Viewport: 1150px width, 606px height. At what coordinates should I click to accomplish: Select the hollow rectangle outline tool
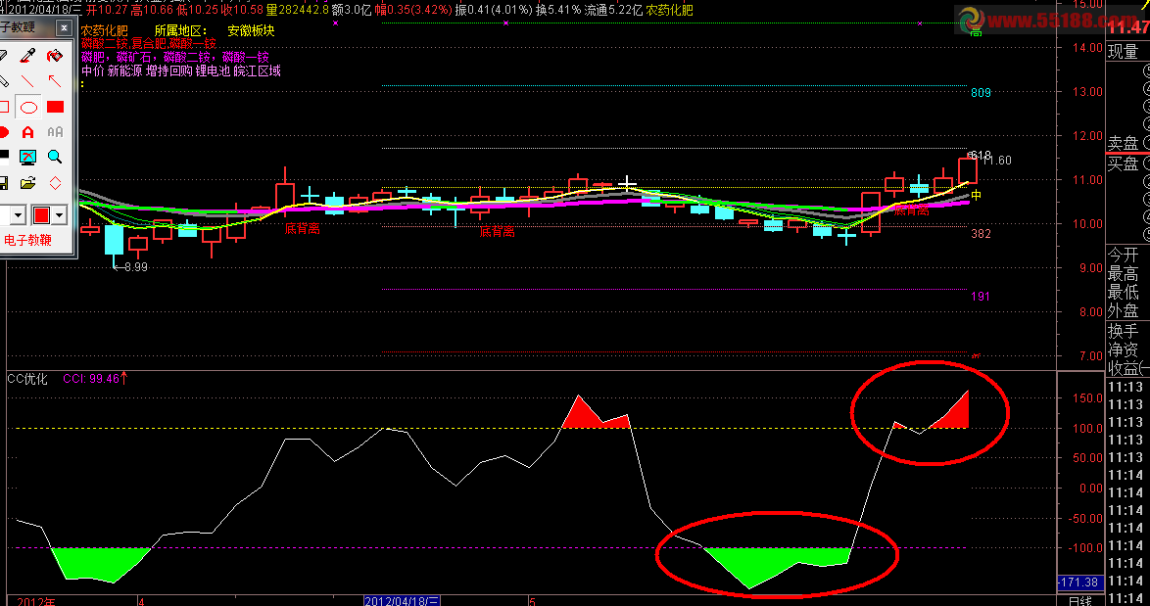(x=4, y=107)
